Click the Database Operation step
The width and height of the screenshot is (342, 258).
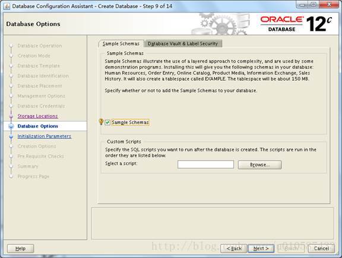pyautogui.click(x=40, y=46)
